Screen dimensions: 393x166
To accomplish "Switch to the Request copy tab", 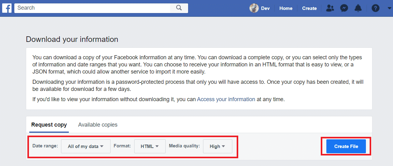I will coord(49,125).
